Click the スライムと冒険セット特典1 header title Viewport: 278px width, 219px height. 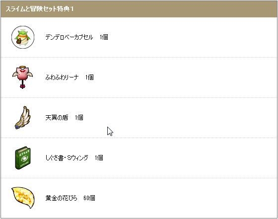click(x=40, y=9)
